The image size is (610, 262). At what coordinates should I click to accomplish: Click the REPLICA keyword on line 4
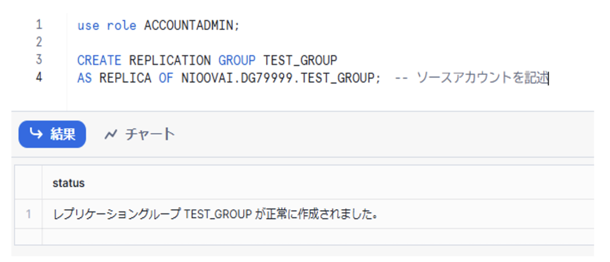[125, 78]
